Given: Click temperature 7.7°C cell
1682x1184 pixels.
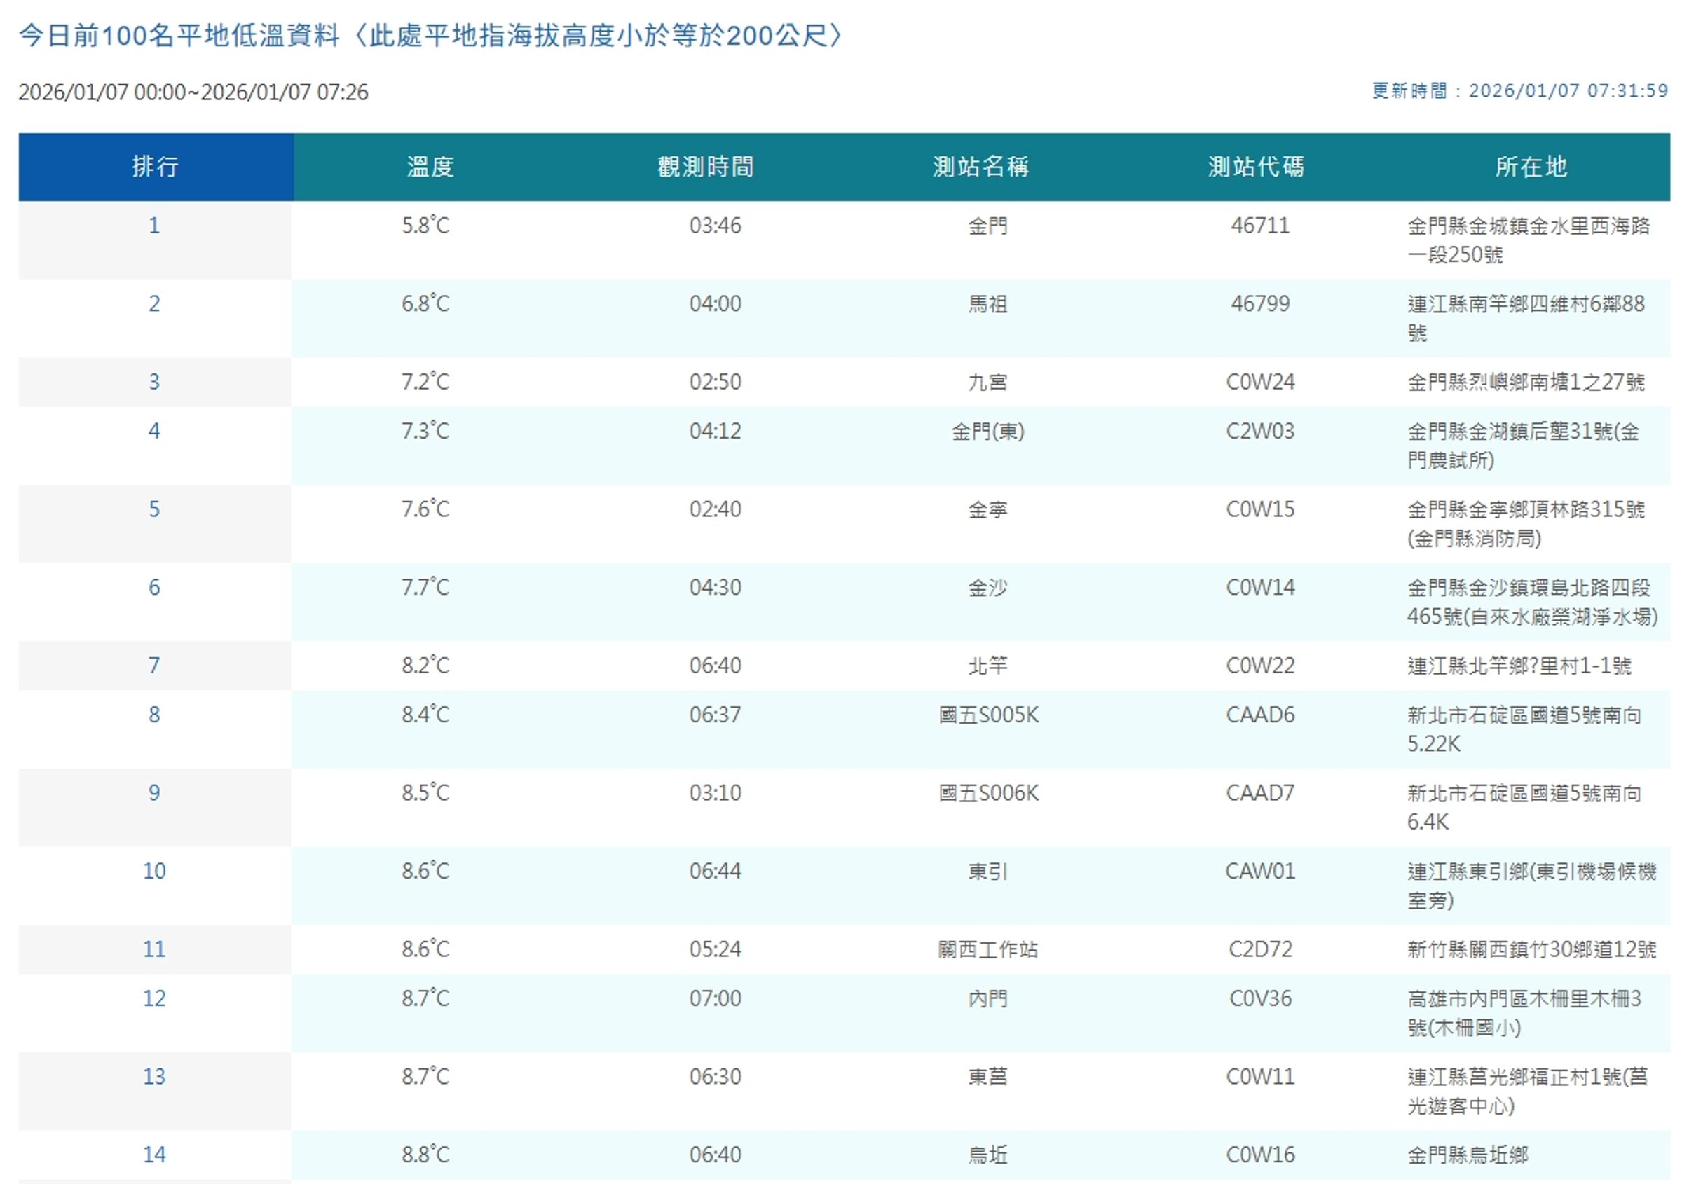Looking at the screenshot, I should [425, 588].
